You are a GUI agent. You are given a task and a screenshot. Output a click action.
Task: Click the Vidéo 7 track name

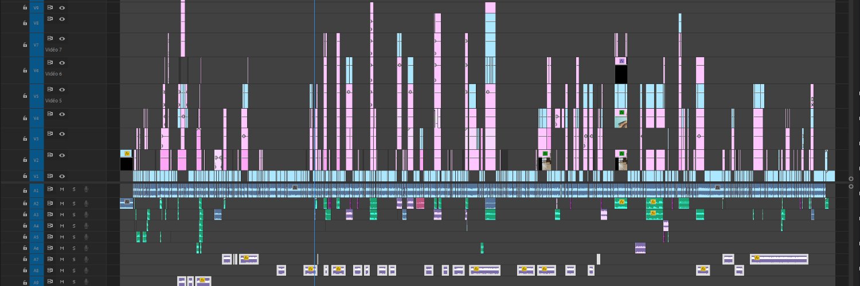point(53,50)
